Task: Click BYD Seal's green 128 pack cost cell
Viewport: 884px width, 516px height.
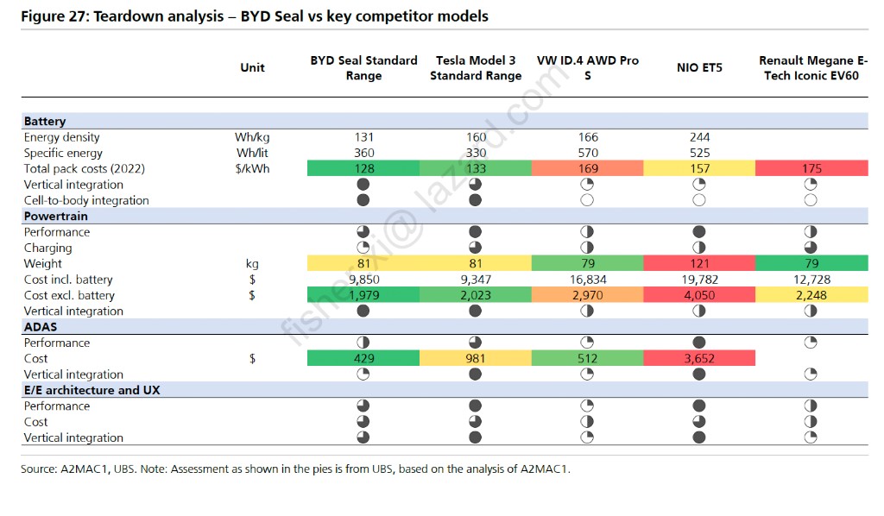Action: pos(363,169)
